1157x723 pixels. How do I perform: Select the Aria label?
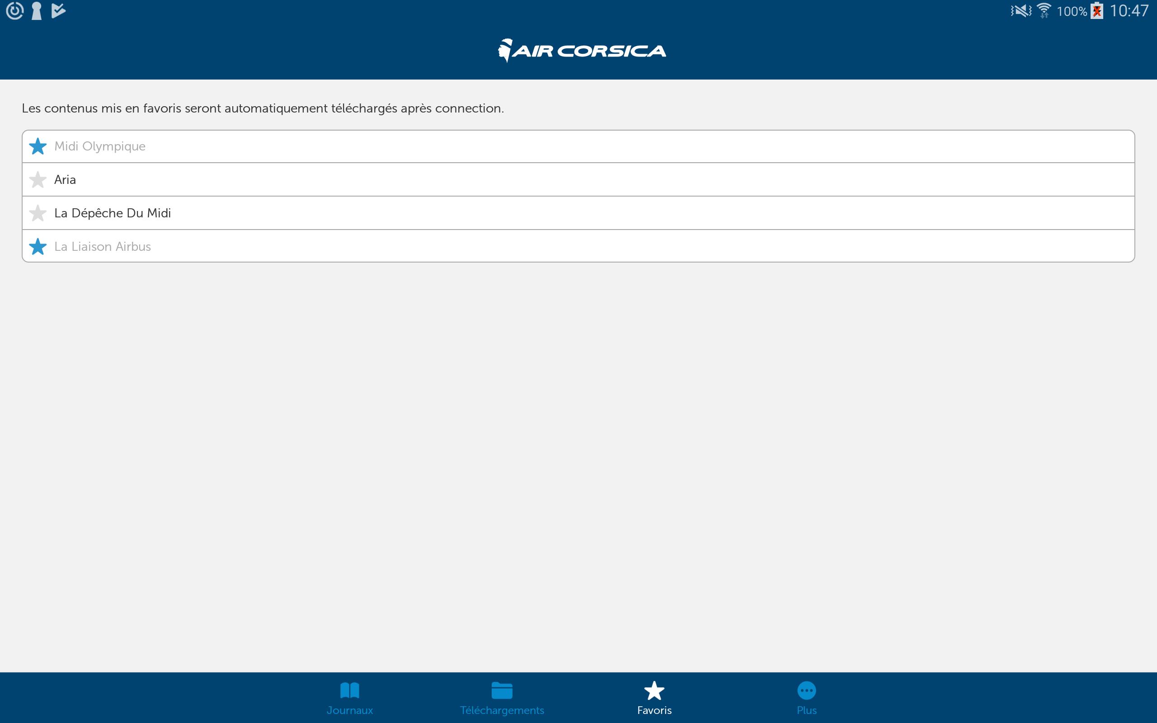65,180
